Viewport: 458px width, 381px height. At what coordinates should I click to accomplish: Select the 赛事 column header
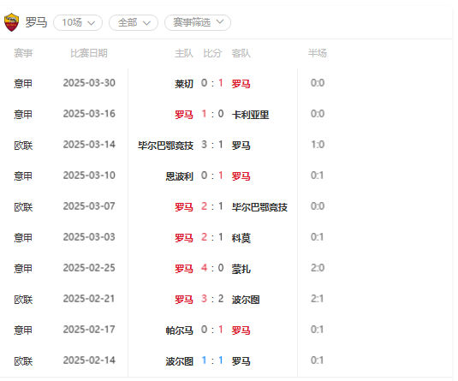[x=23, y=53]
